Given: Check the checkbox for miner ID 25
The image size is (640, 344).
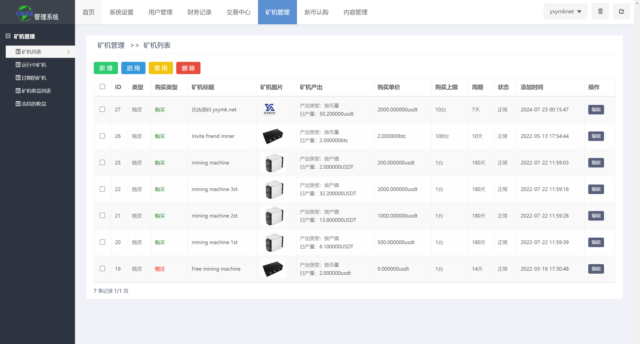Looking at the screenshot, I should click(x=102, y=162).
